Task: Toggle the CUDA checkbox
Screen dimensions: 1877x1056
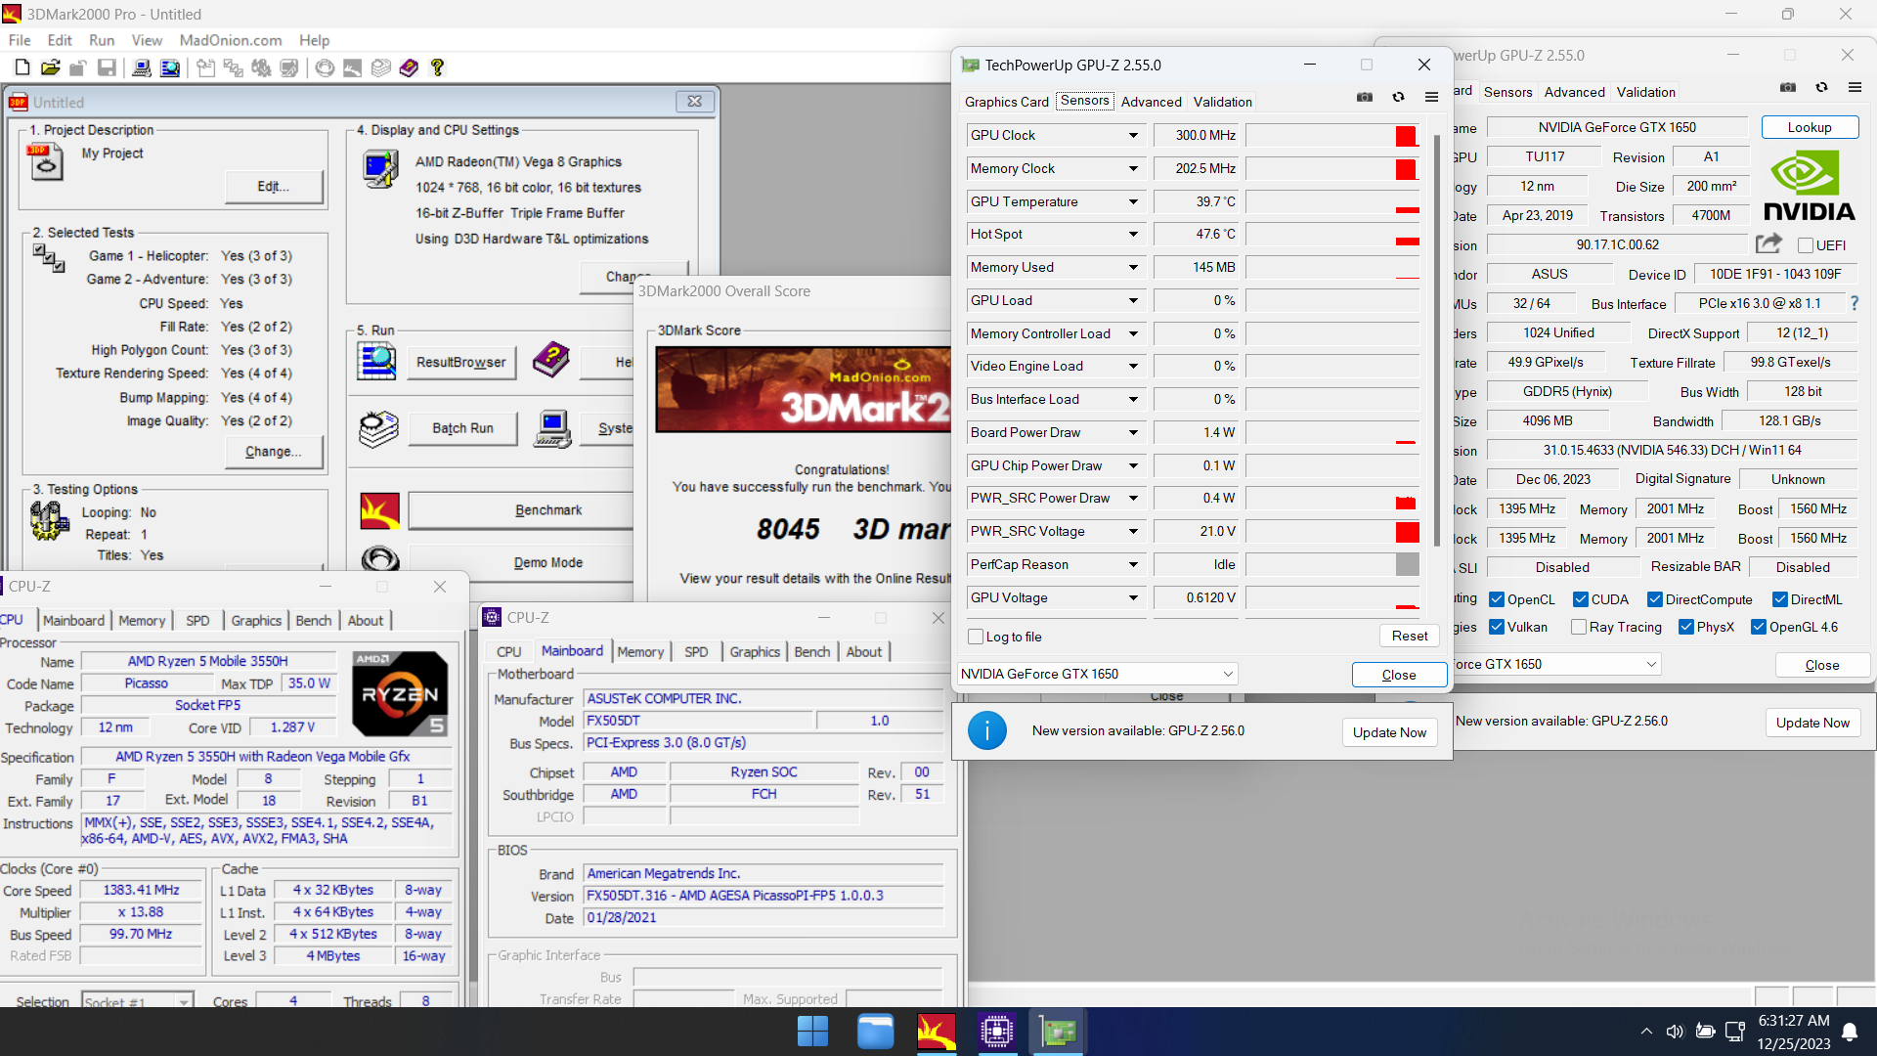Action: point(1581,599)
